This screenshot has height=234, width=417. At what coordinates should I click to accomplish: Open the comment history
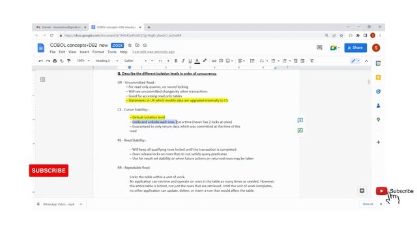(x=319, y=47)
